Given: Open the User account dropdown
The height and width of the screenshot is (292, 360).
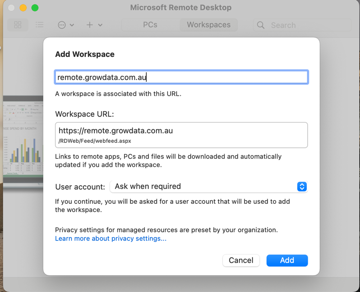Looking at the screenshot, I should pos(209,186).
